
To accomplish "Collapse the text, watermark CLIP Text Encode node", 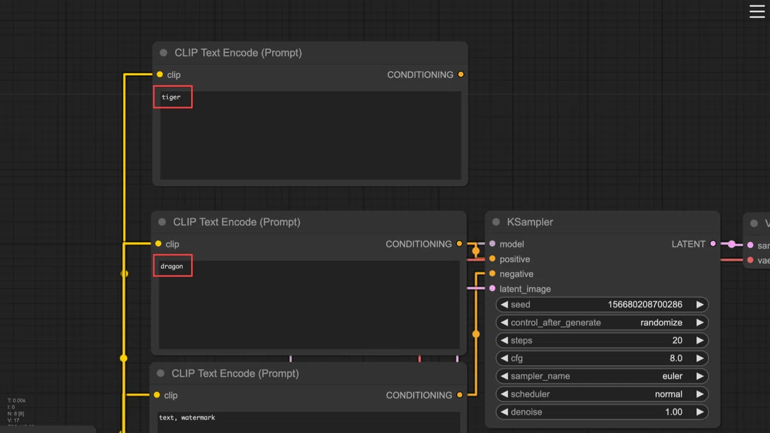I will point(161,373).
